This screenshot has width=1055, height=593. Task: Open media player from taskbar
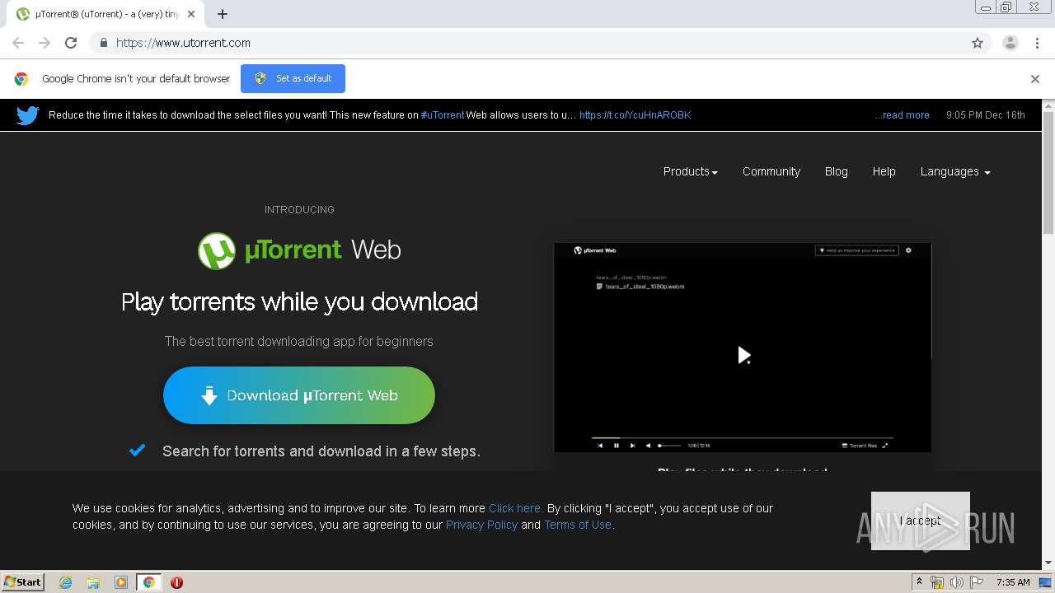click(x=121, y=582)
